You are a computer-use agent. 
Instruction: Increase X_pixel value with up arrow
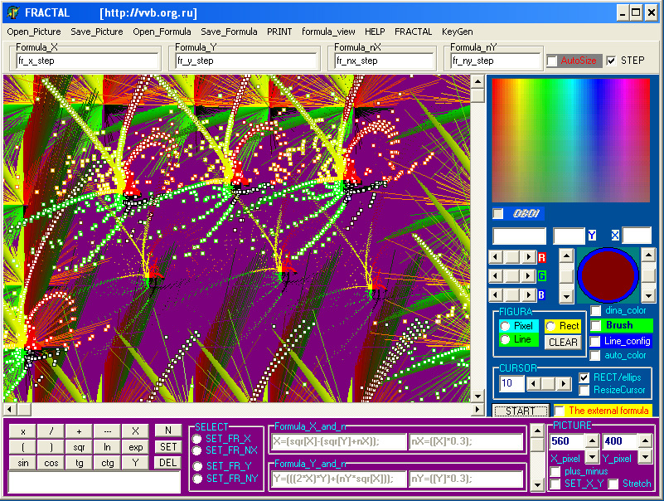592,440
